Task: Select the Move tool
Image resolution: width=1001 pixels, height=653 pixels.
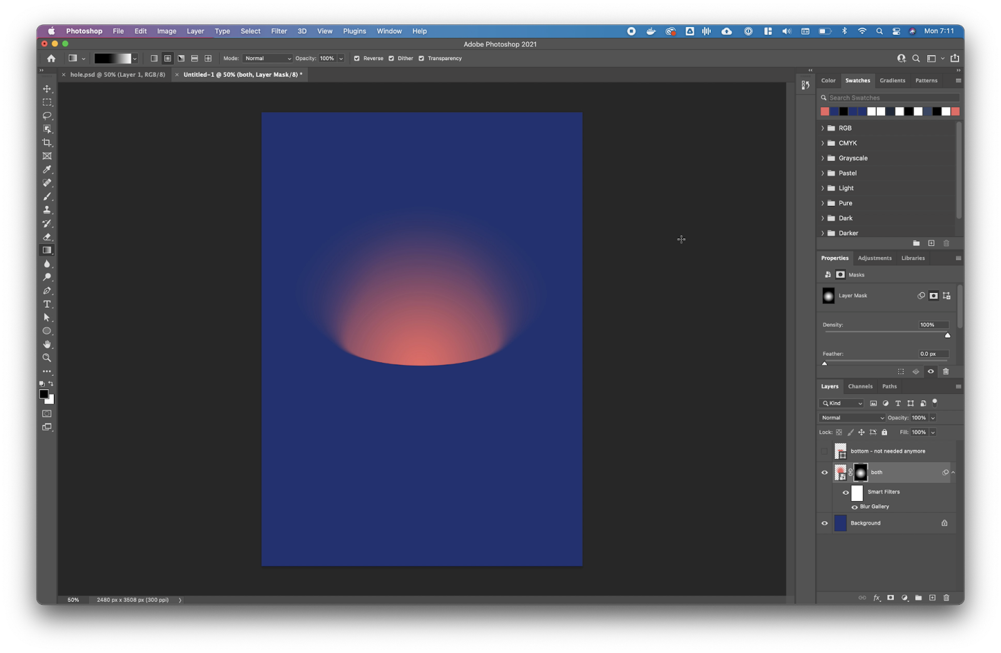Action: coord(47,89)
